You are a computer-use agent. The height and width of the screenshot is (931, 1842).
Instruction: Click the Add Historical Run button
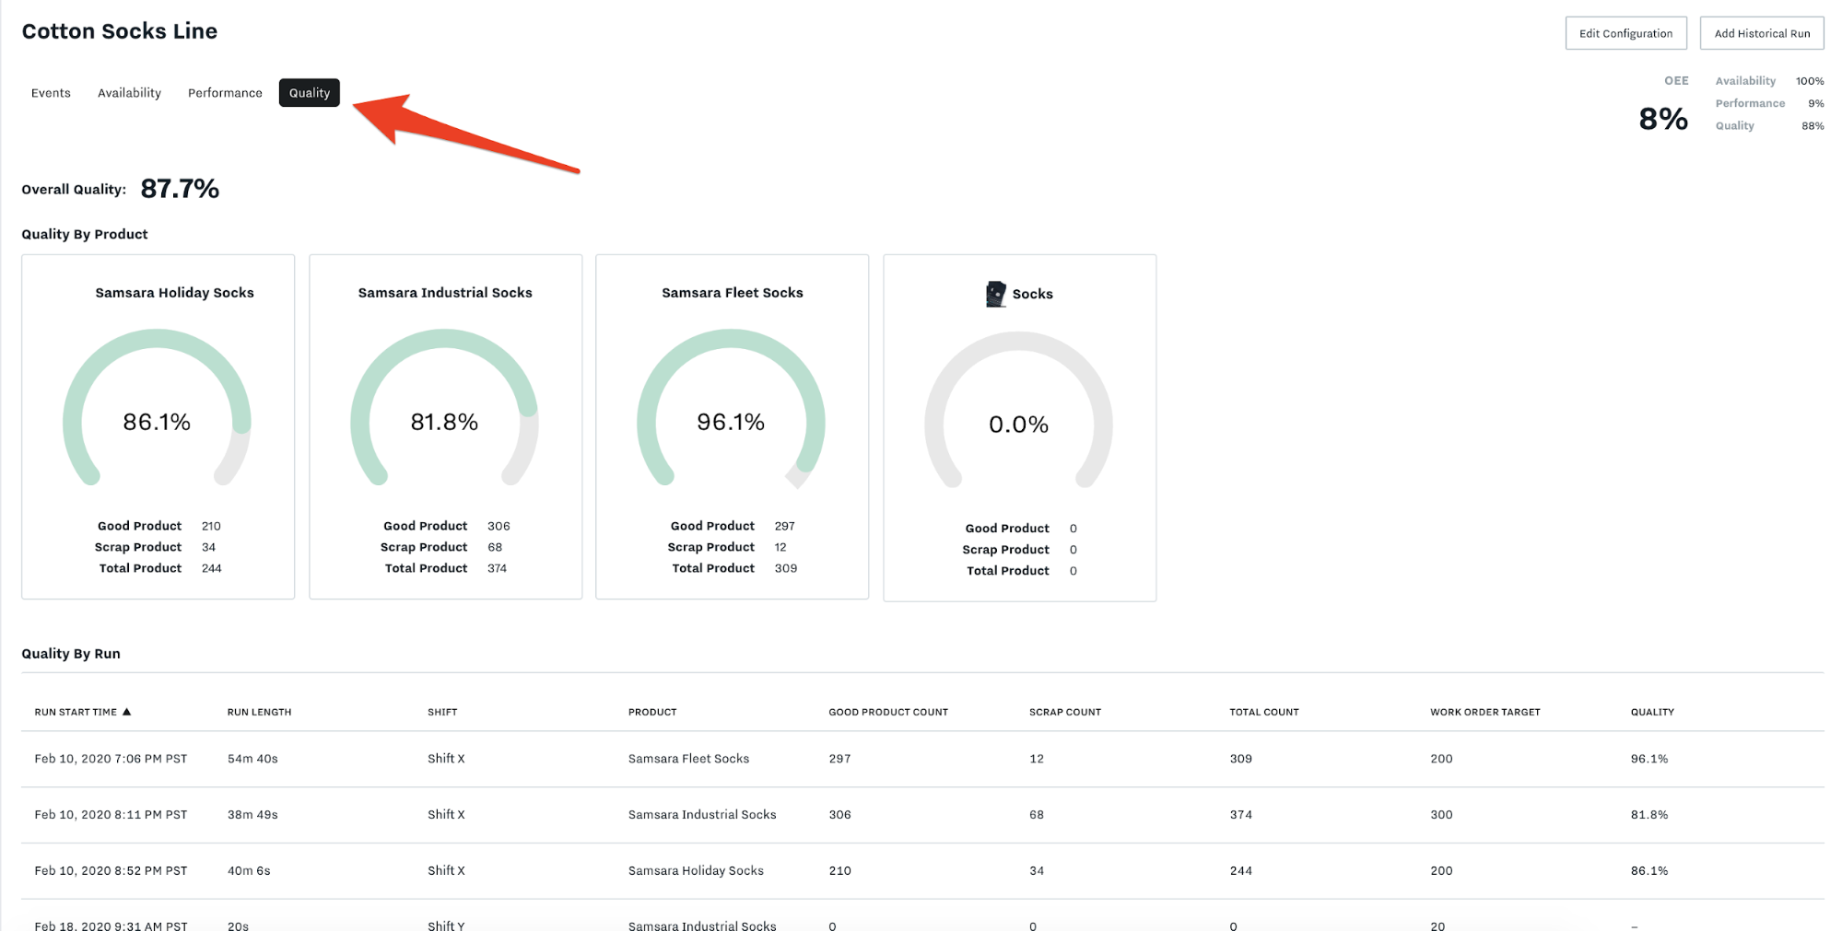click(x=1762, y=33)
